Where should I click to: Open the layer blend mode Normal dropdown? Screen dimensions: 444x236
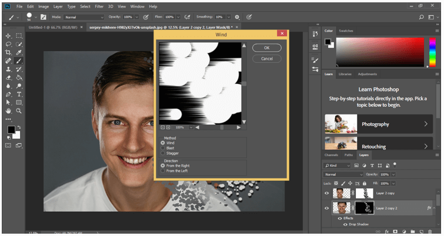pyautogui.click(x=343, y=174)
